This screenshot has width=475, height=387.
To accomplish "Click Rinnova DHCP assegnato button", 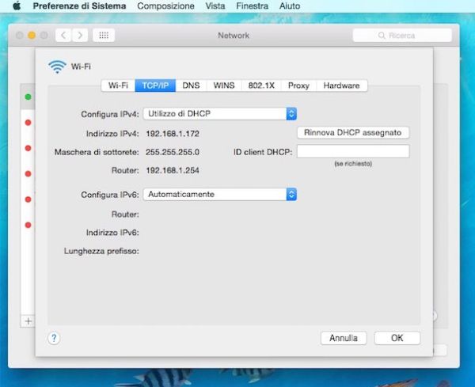I will pos(353,133).
